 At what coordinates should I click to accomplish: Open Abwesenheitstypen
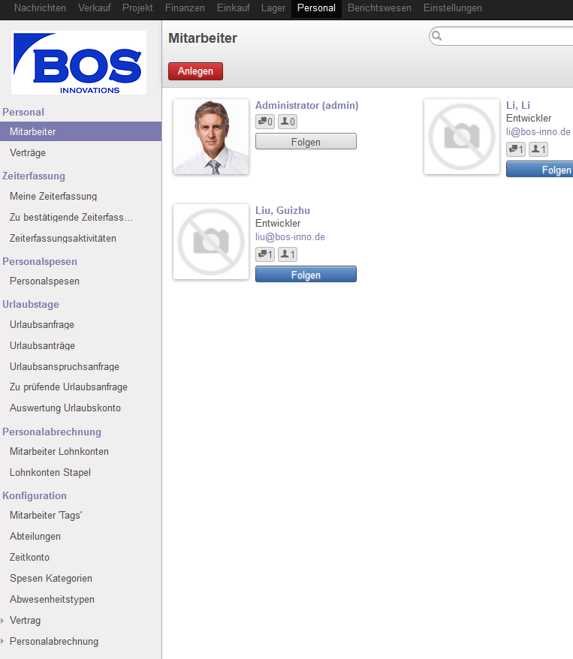click(52, 599)
